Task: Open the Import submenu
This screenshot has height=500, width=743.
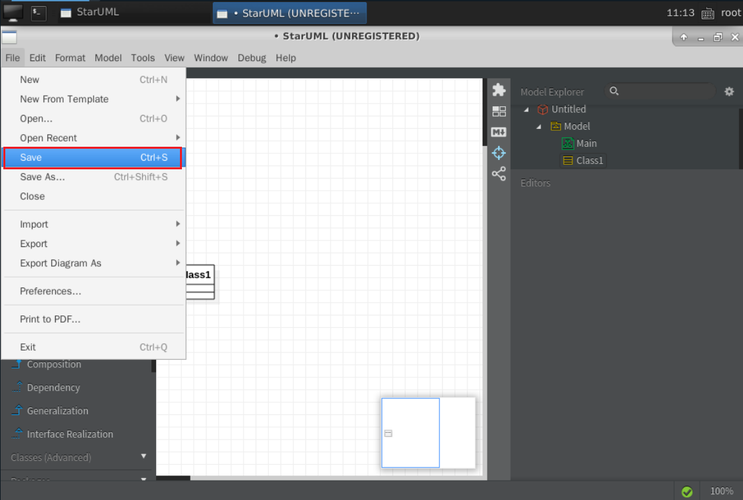Action: (94, 224)
